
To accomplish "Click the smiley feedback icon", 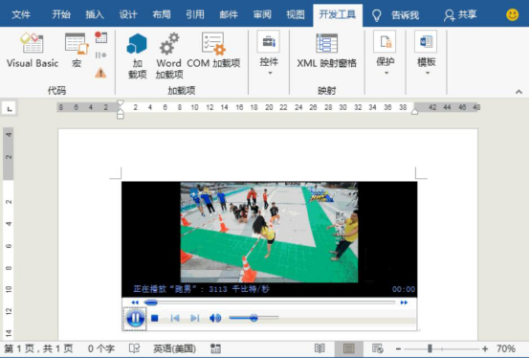I will tap(512, 15).
